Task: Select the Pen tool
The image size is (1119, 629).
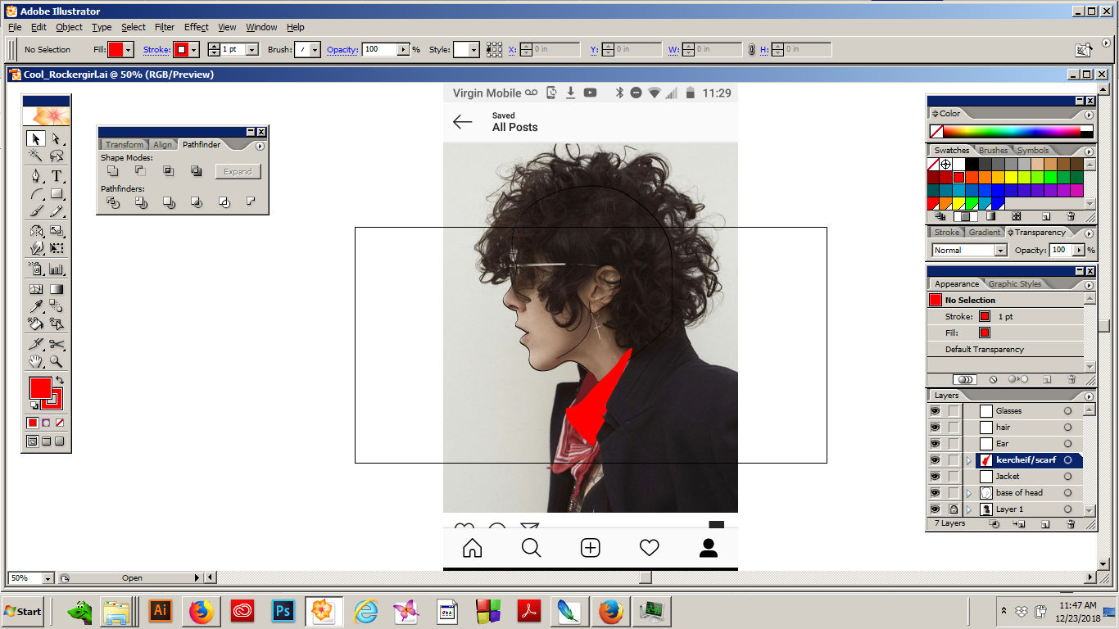Action: click(35, 176)
